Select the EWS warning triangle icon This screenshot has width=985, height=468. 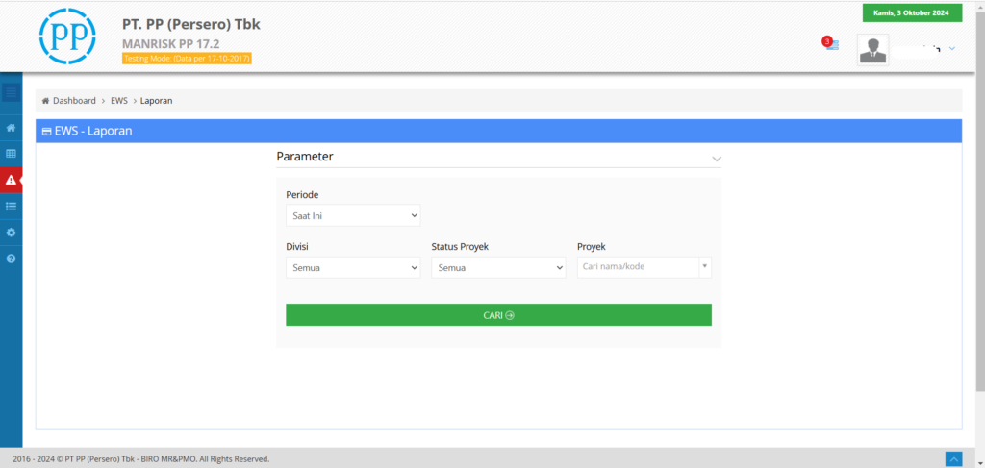click(11, 180)
